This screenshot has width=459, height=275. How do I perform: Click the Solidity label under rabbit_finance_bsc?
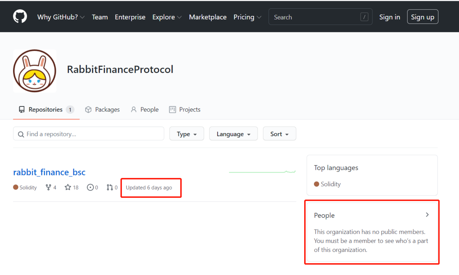point(28,187)
